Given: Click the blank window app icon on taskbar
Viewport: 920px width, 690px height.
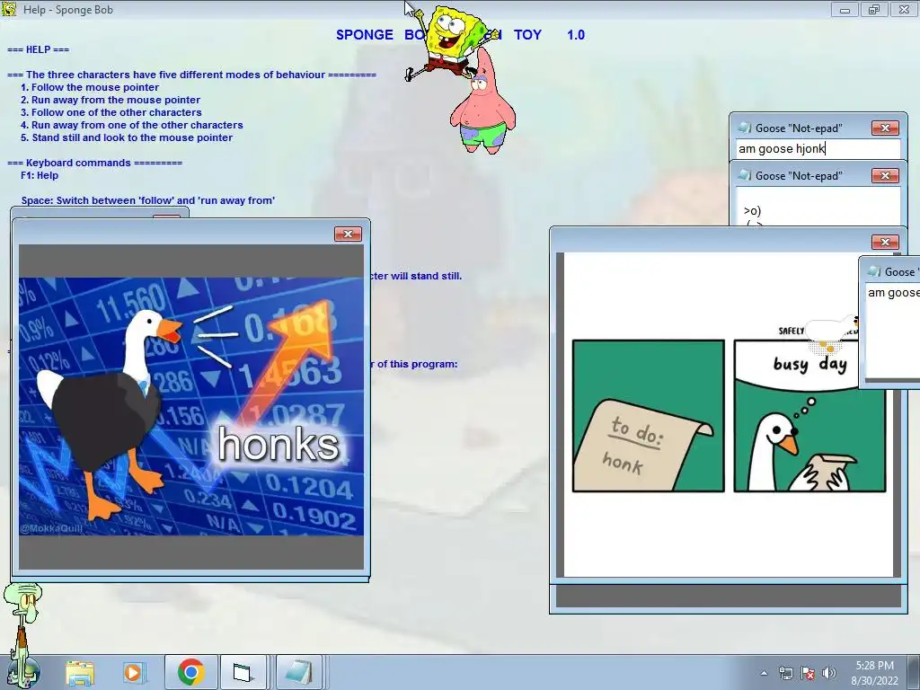Looking at the screenshot, I should coord(242,672).
